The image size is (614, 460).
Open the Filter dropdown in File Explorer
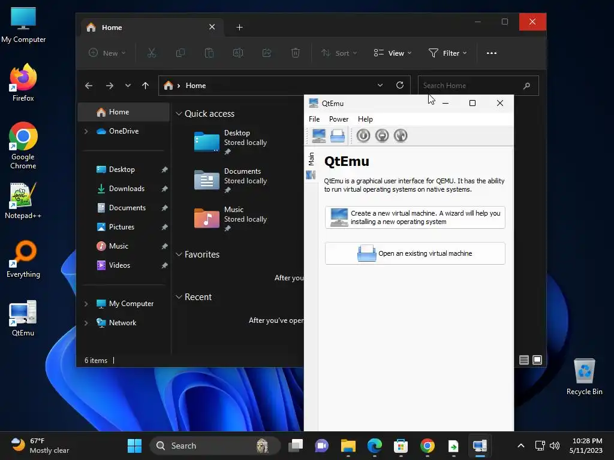[x=447, y=53]
